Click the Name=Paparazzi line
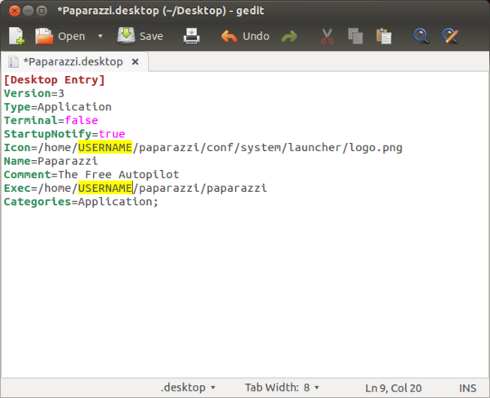The width and height of the screenshot is (490, 398). coord(51,161)
